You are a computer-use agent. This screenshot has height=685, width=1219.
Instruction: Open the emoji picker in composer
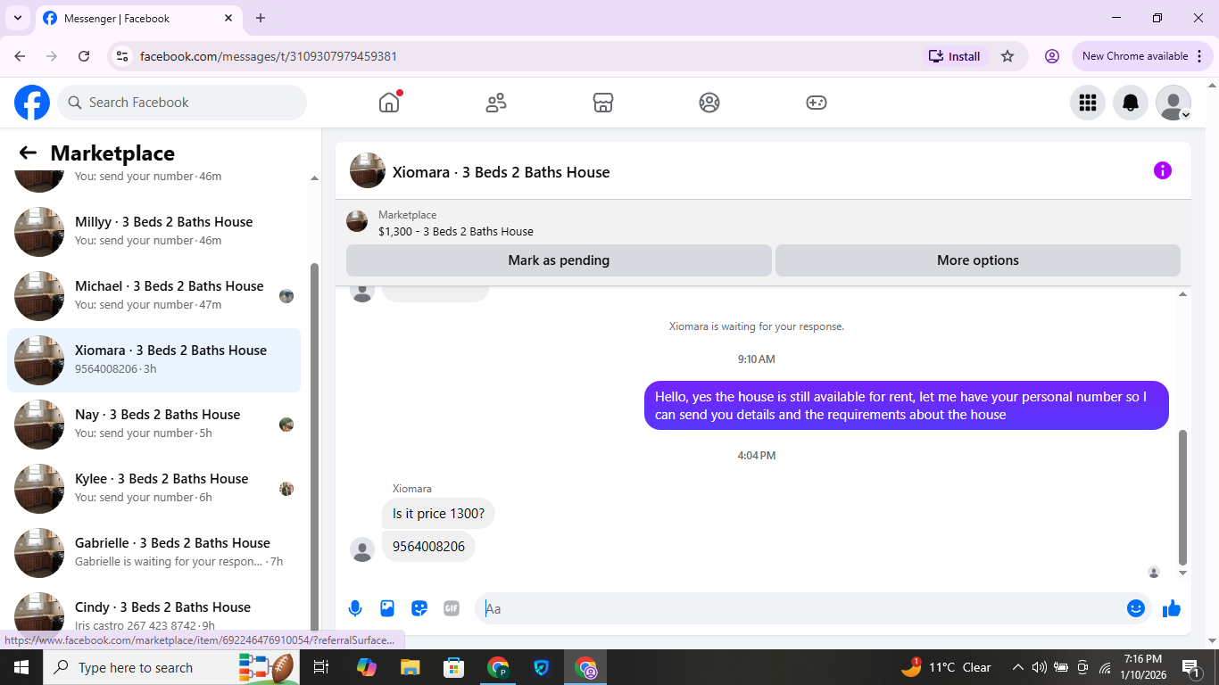coord(1135,608)
